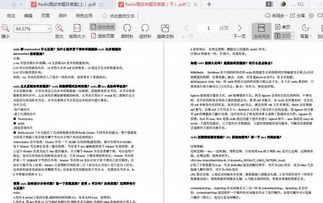
Task: Open the 编辑 menu
Action: pos(28,16)
